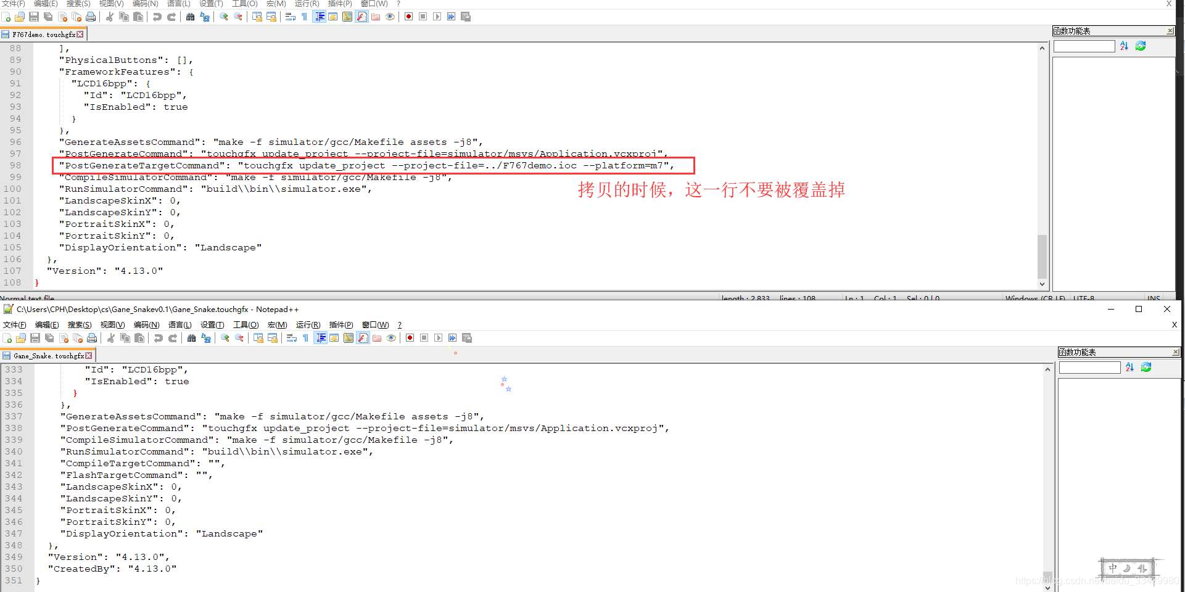Image resolution: width=1185 pixels, height=592 pixels.
Task: Click Save All in the Gane_Snake window toolbar
Action: tap(49, 338)
